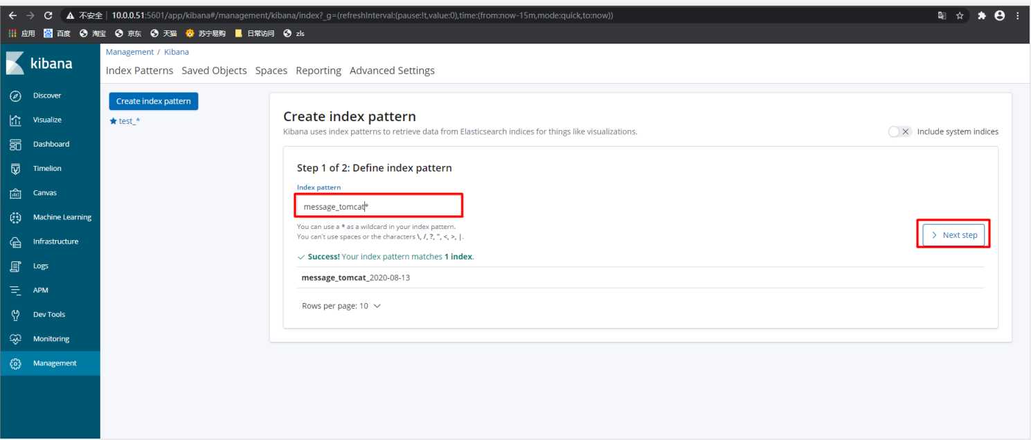The width and height of the screenshot is (1031, 440).
Task: Click the not-secure warning icon
Action: pos(71,15)
